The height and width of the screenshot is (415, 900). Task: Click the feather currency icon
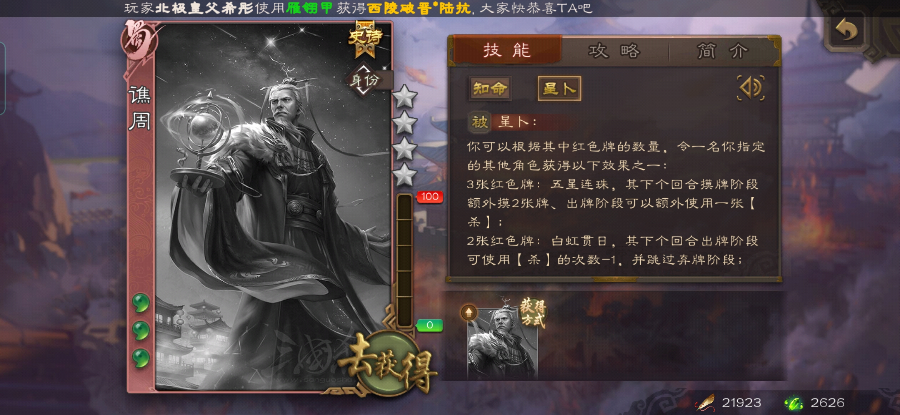[705, 403]
